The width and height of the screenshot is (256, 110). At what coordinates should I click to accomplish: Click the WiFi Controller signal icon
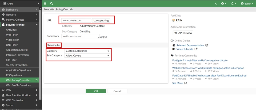[3, 100]
